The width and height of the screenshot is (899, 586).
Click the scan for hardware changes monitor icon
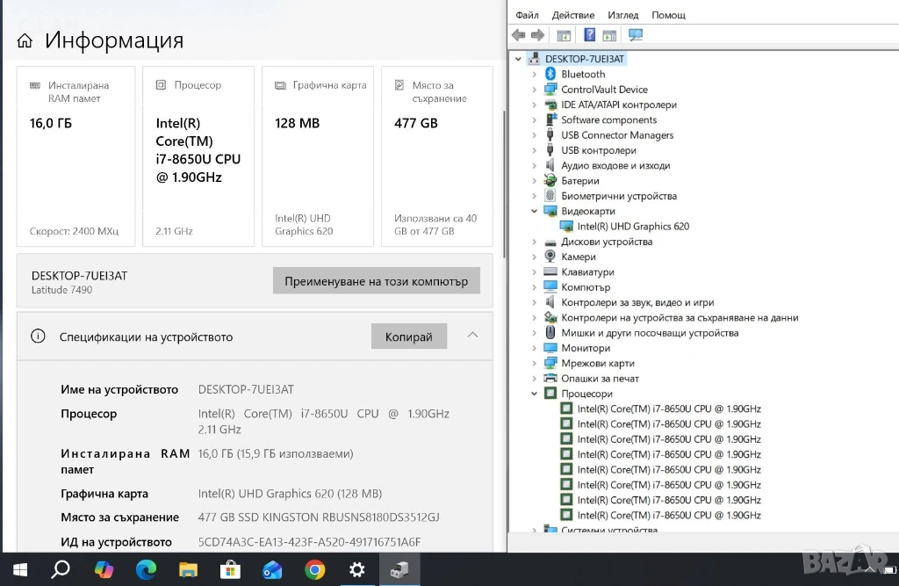click(636, 35)
